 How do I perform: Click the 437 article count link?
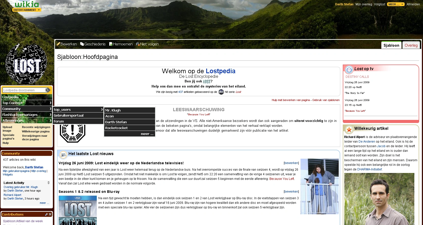click(x=181, y=92)
